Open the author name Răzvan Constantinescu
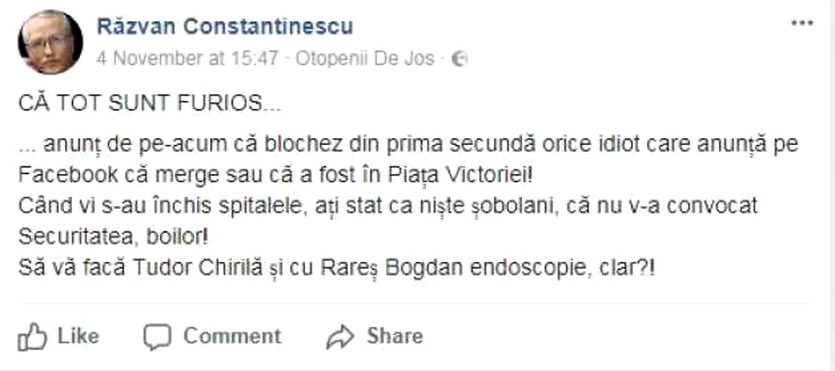 [225, 26]
